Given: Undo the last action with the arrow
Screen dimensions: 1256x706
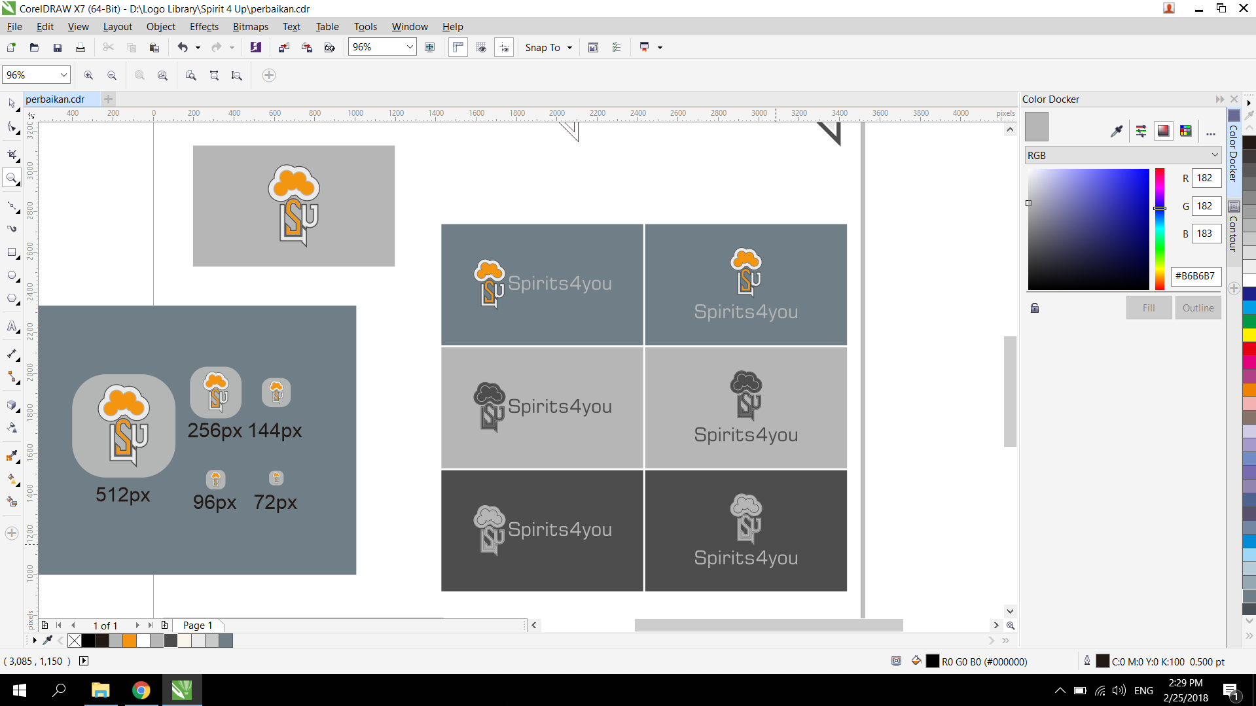Looking at the screenshot, I should point(183,47).
